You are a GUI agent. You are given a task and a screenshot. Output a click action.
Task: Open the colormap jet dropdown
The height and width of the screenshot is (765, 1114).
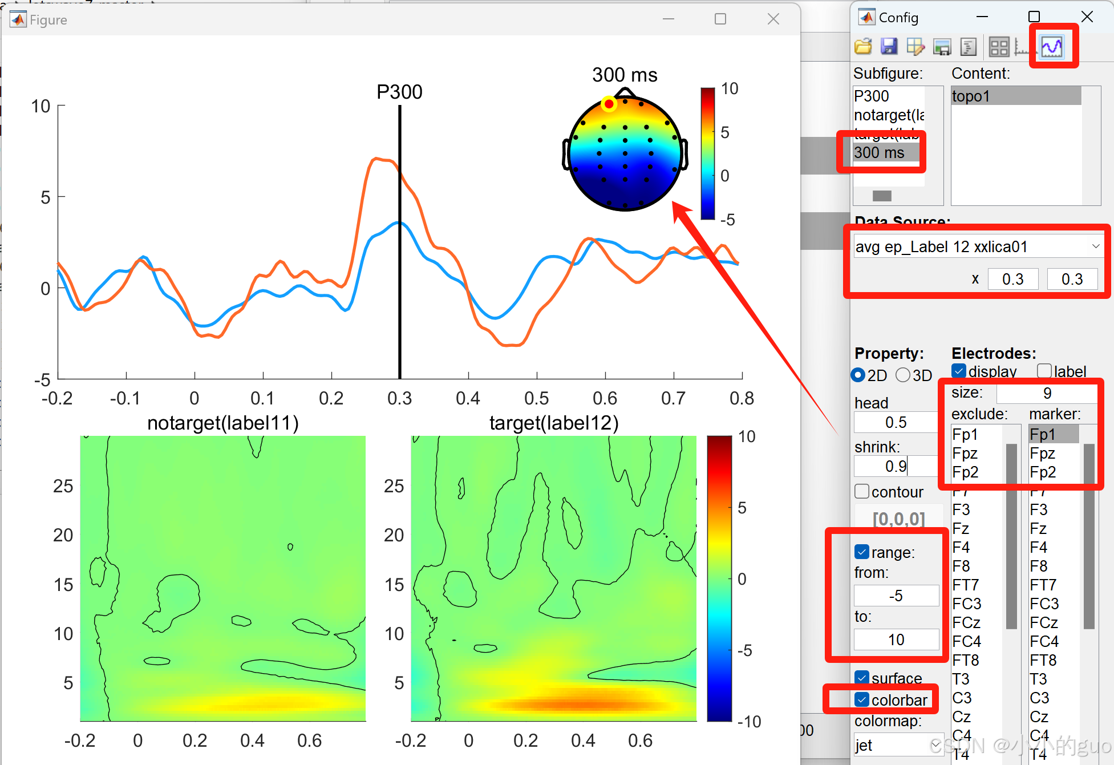point(899,745)
